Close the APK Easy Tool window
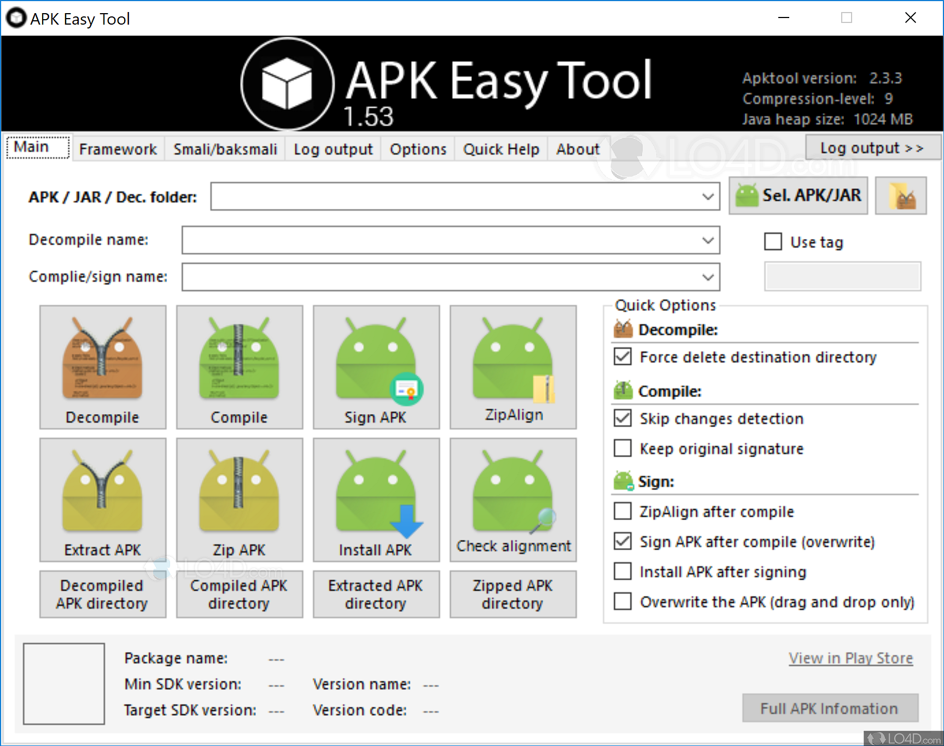Viewport: 944px width, 746px height. pos(911,18)
